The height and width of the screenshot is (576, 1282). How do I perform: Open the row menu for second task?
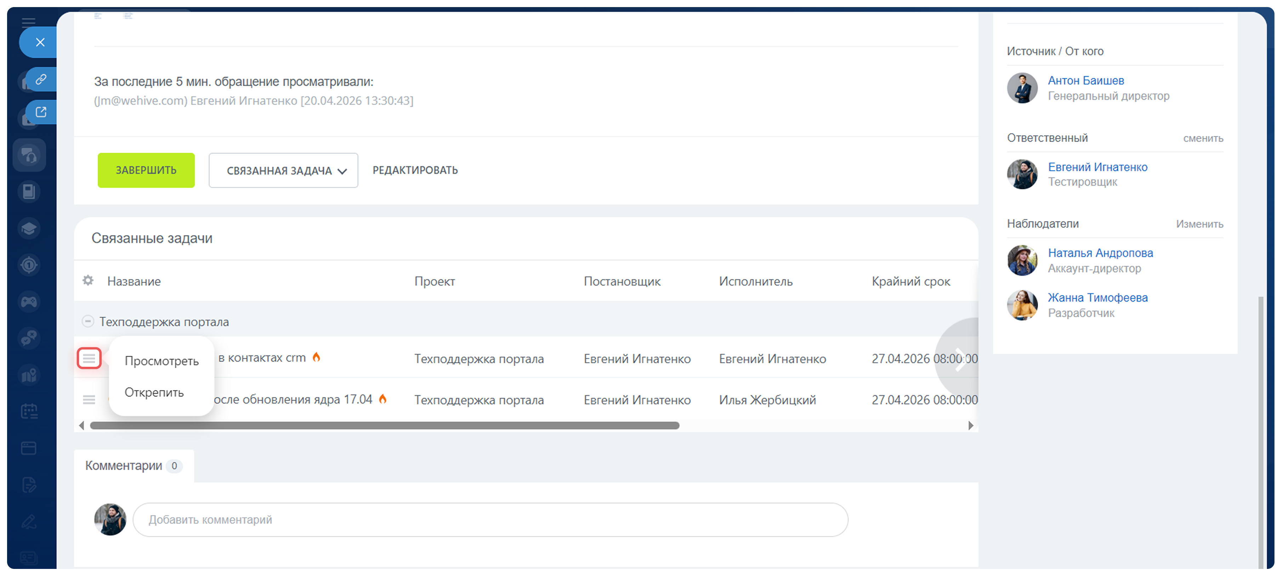(x=89, y=399)
